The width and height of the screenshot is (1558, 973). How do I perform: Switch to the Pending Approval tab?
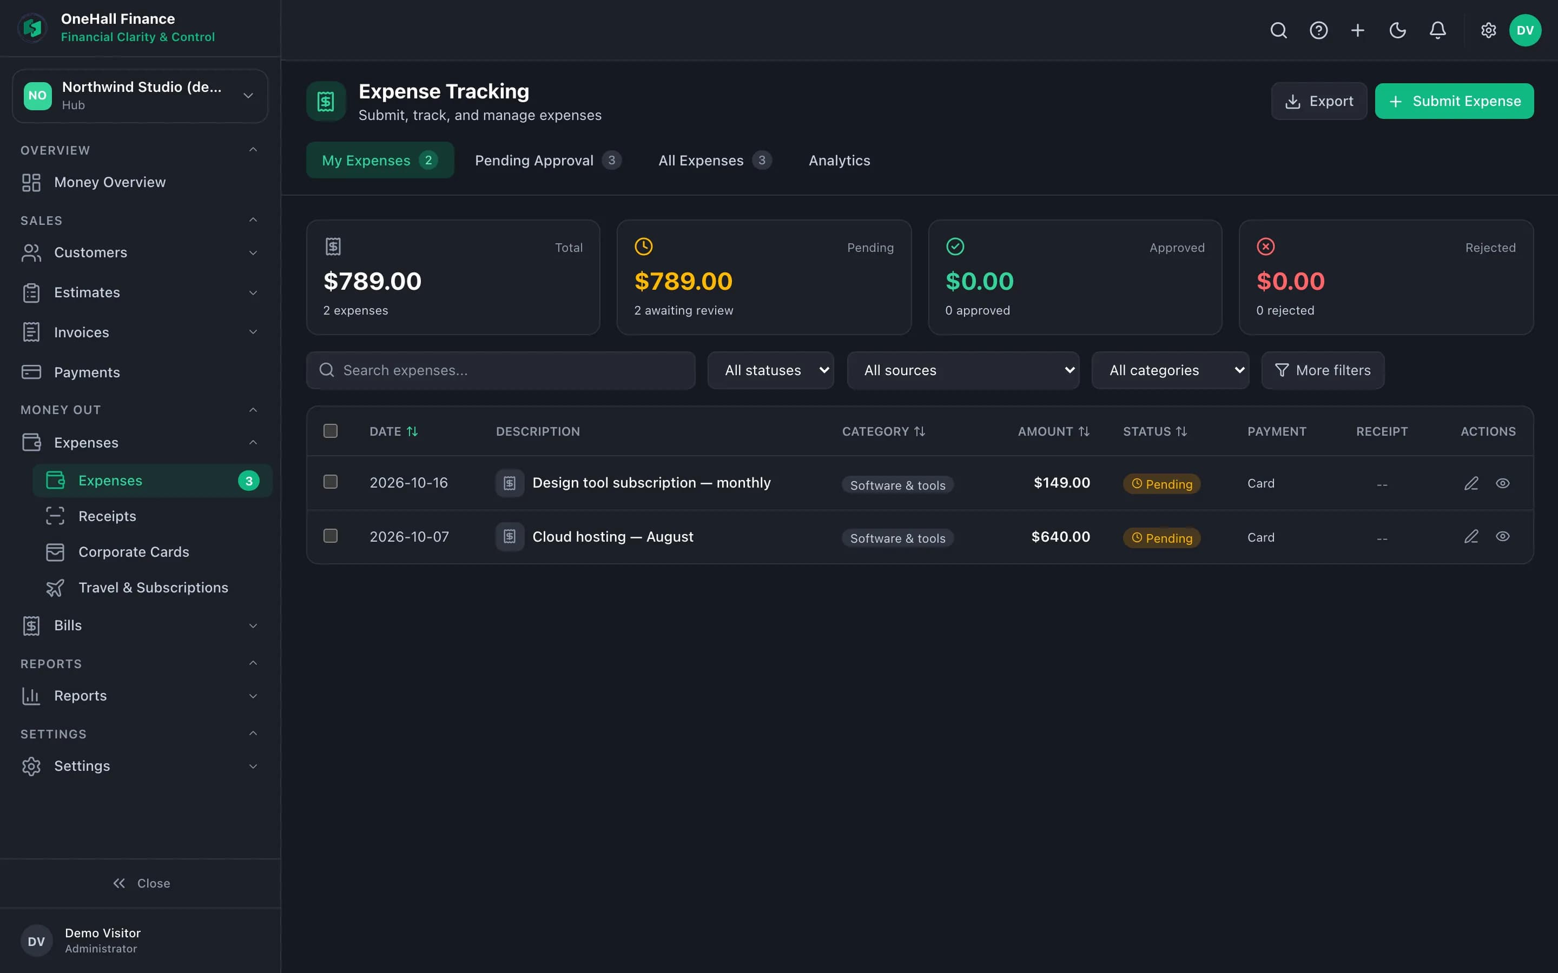point(548,160)
